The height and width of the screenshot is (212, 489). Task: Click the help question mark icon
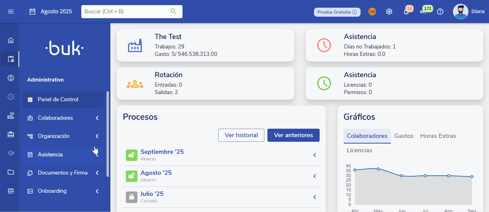(440, 12)
